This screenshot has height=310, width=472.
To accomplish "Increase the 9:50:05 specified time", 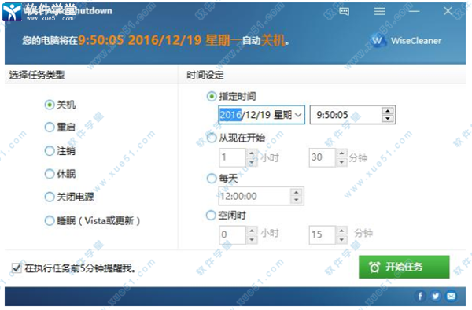I will (388, 111).
